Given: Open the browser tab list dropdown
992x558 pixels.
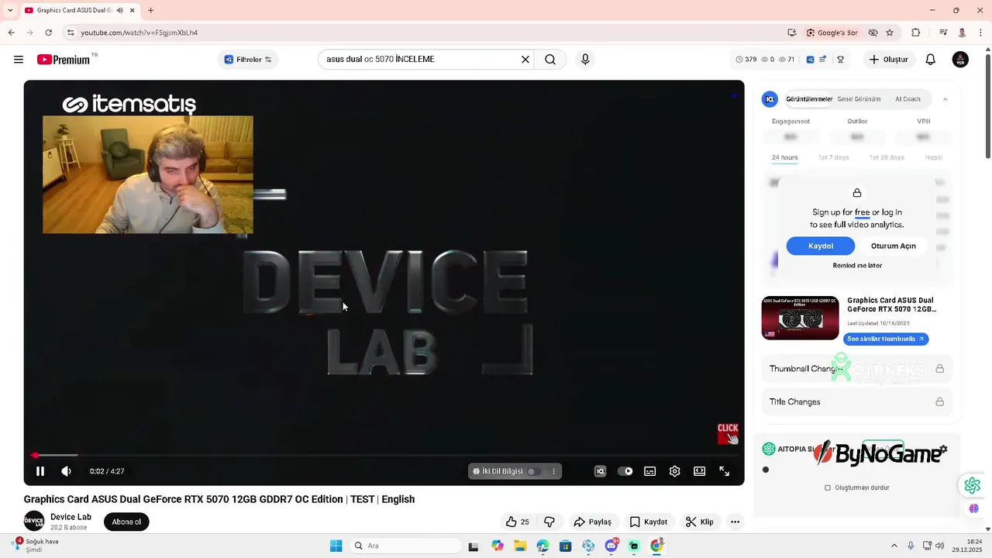Looking at the screenshot, I should [x=10, y=10].
